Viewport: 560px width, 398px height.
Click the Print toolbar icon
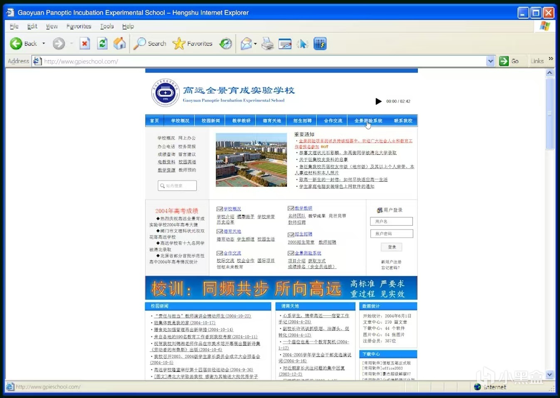coord(268,44)
